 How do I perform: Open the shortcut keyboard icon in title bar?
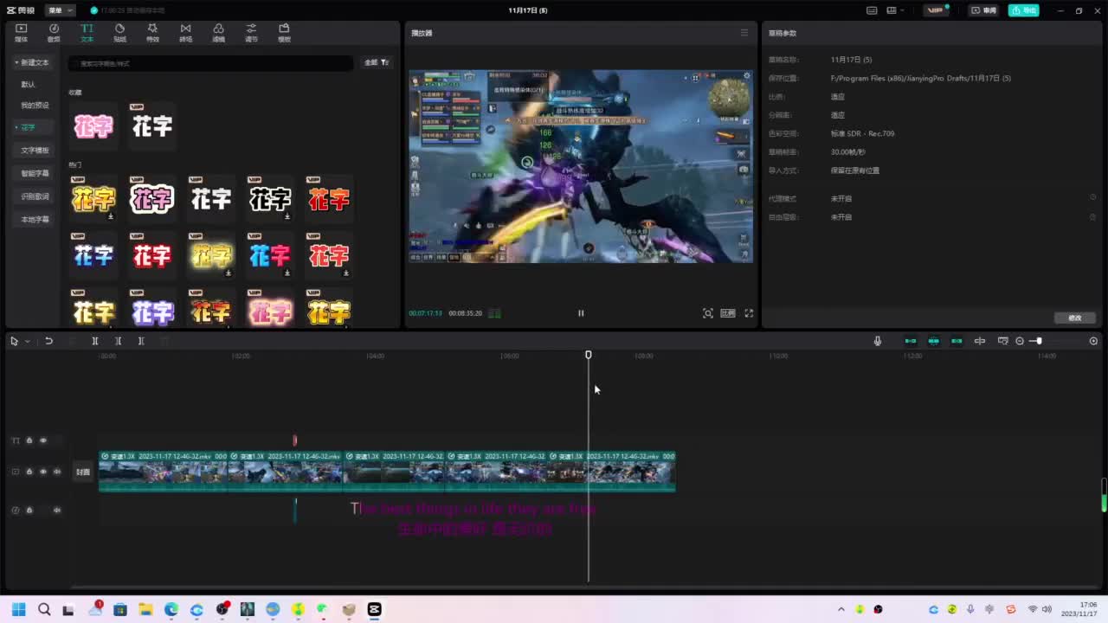(873, 10)
